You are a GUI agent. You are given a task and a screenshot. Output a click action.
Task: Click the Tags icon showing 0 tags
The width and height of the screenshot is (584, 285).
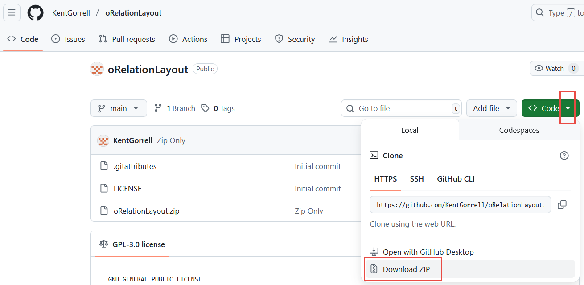click(x=205, y=108)
